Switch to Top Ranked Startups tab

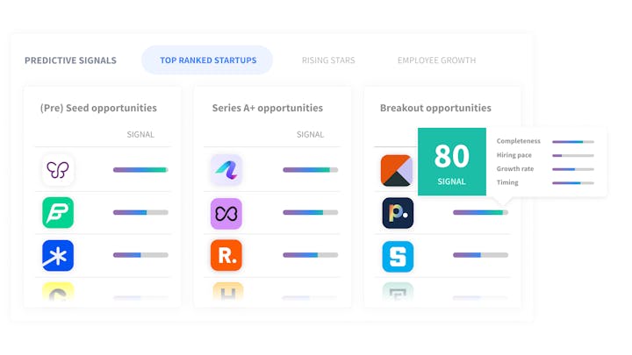(207, 60)
